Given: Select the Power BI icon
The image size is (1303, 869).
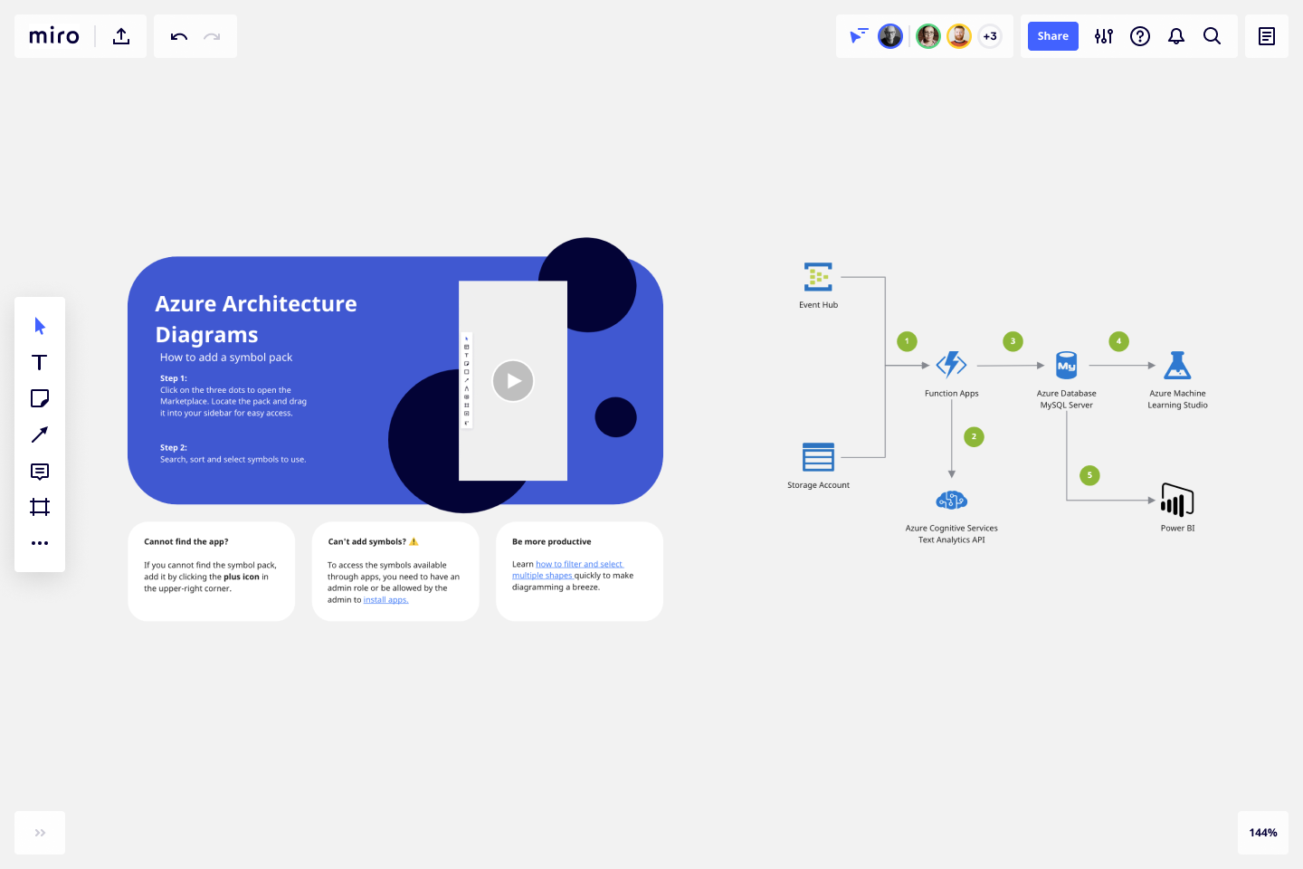Looking at the screenshot, I should pyautogui.click(x=1177, y=500).
